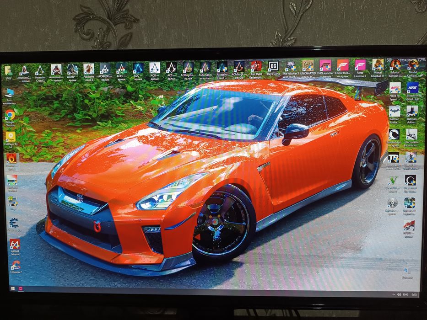Screen dimensions: 427x320
Task: Launch the Red Dead Redemption shortcut
Action: coord(256,69)
